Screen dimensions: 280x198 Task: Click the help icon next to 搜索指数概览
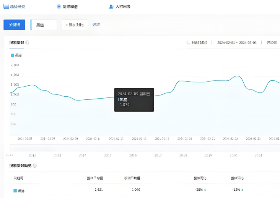[x=35, y=166]
